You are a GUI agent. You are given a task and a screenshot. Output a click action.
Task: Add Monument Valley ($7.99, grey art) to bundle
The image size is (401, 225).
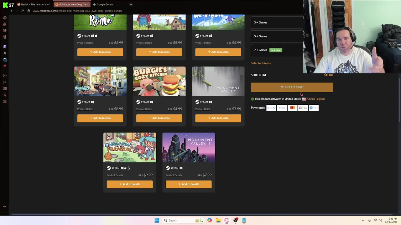[218, 118]
